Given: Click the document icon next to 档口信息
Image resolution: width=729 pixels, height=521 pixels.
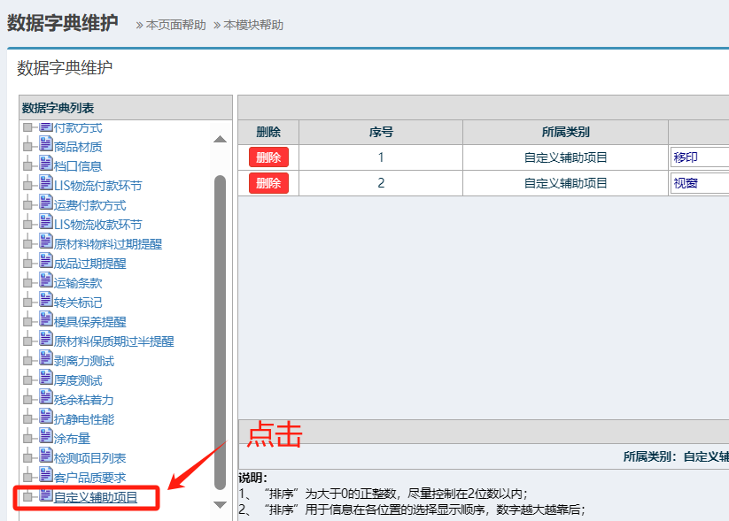Looking at the screenshot, I should (46, 165).
